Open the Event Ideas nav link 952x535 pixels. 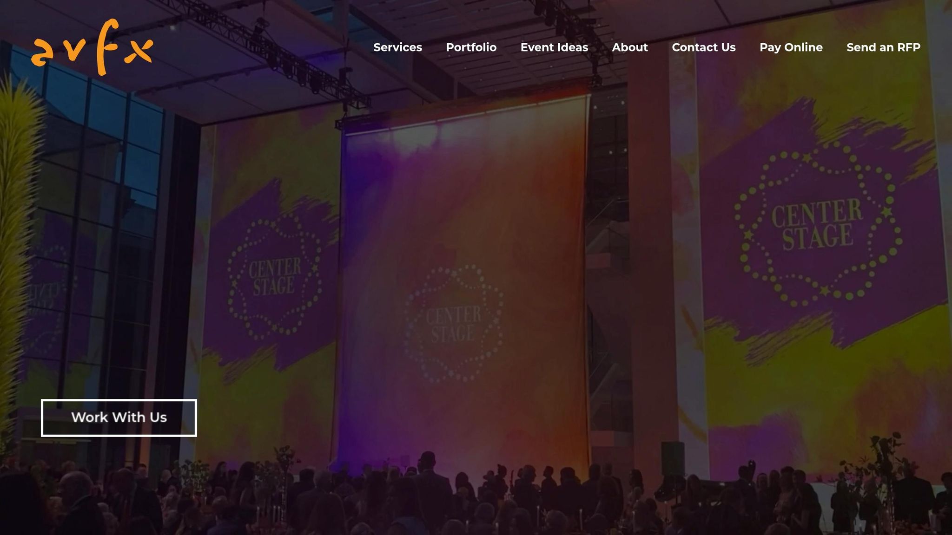tap(554, 47)
